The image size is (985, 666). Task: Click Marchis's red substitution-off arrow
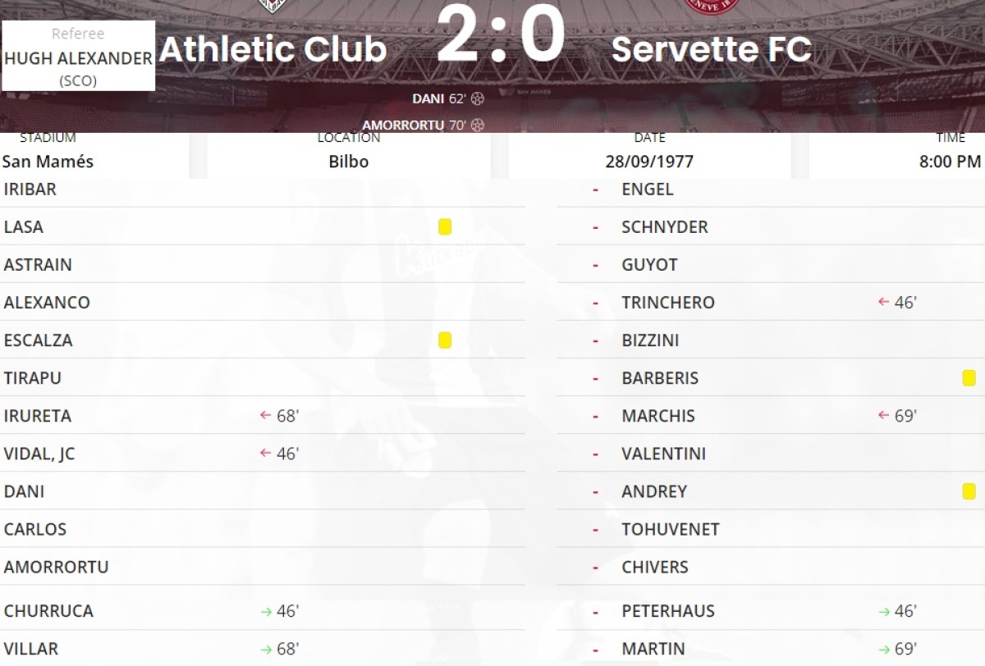tap(883, 416)
